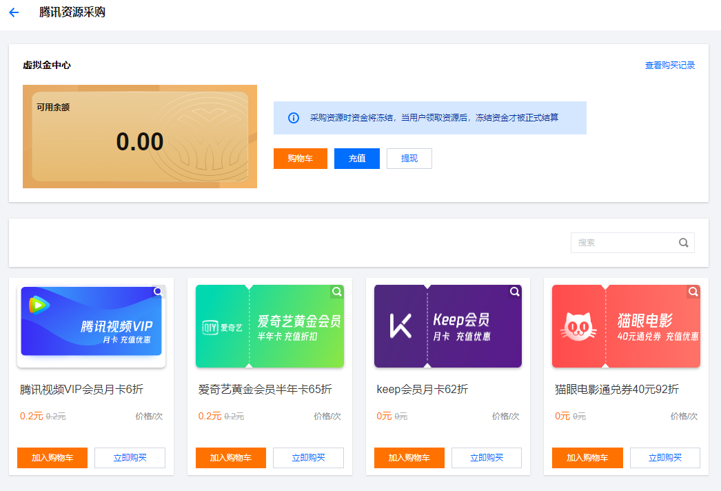Focus the 搜索 search input field
Image resolution: width=721 pixels, height=491 pixels.
633,243
